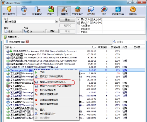The height and width of the screenshot is (122, 147).
Task: Open Messages (消息) toolbar icon
Action: (x=91, y=11)
